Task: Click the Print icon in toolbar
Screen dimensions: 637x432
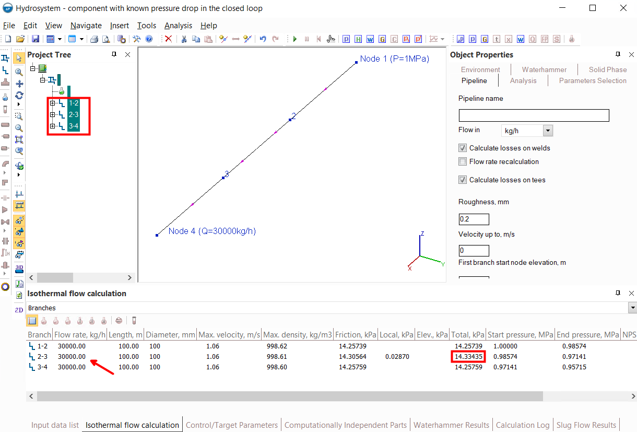Action: (x=94, y=39)
